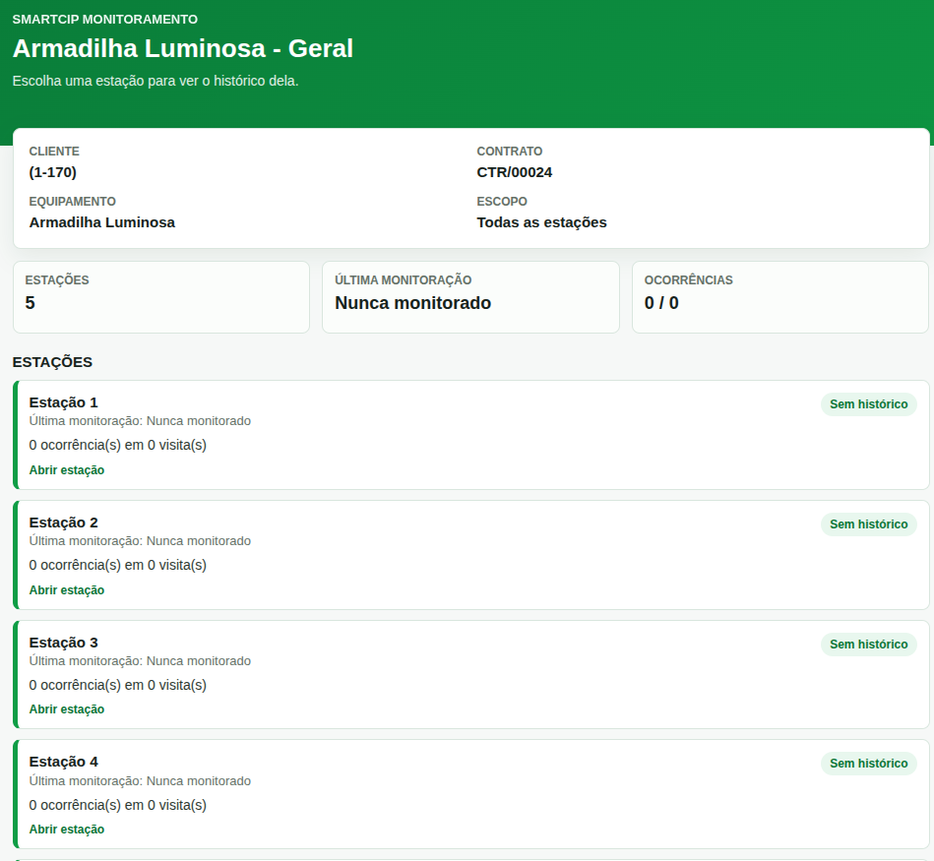
Task: Click the OCORRÊNCIAS card label
Action: tap(689, 279)
